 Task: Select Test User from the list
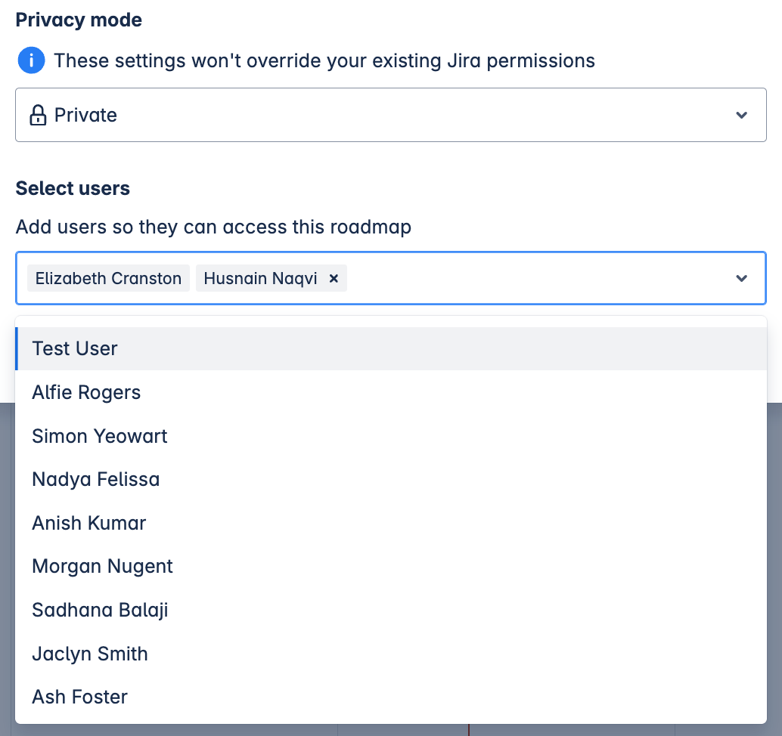(75, 348)
